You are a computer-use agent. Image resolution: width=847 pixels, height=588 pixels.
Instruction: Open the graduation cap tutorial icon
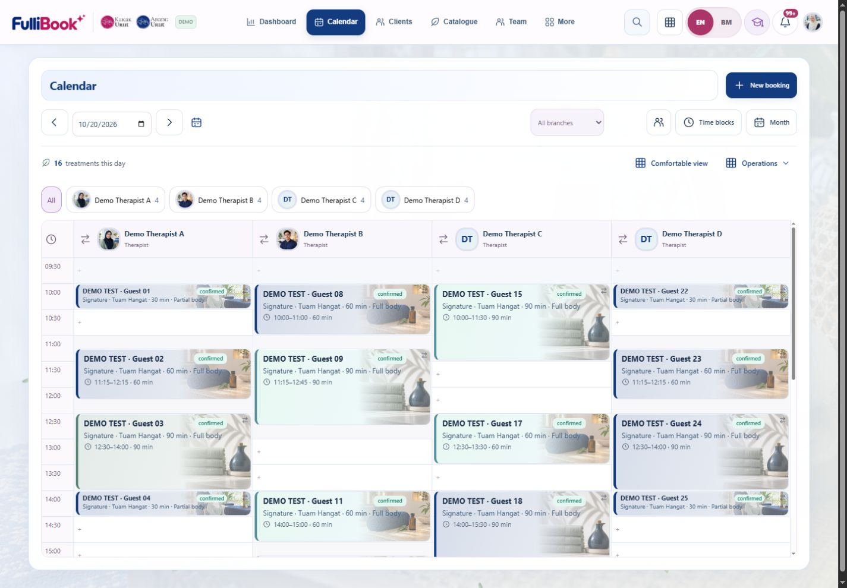click(757, 23)
